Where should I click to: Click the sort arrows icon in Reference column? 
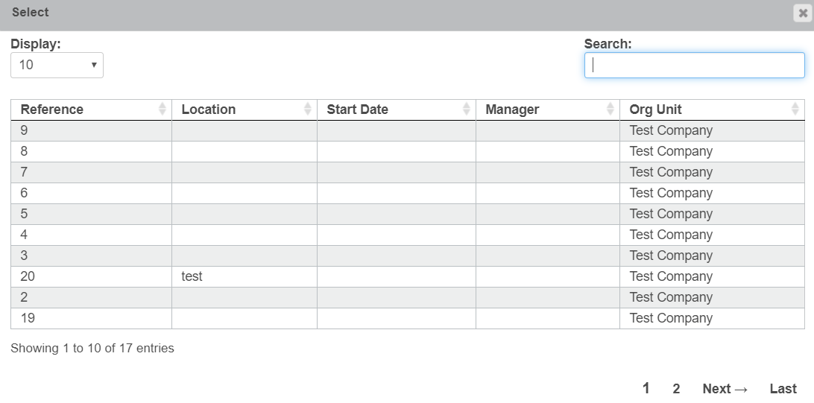163,110
